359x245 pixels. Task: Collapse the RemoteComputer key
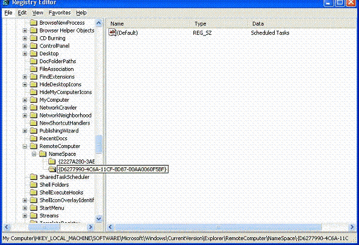pos(25,146)
